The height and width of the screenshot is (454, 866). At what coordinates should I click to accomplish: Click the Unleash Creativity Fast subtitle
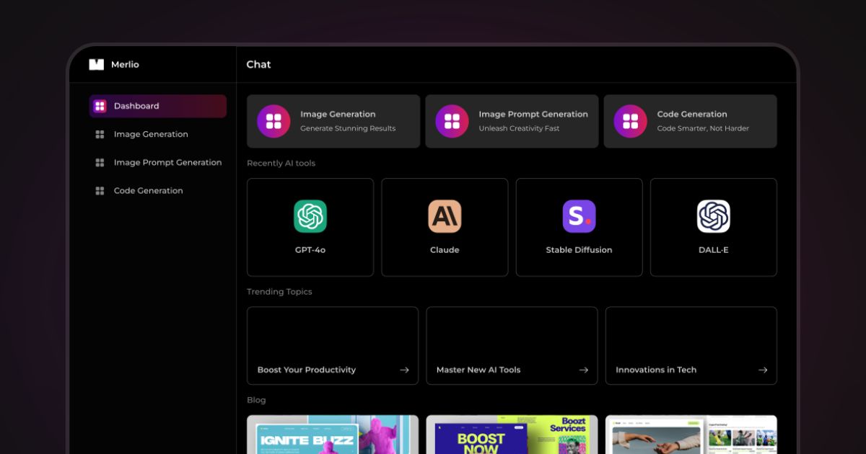coord(519,128)
